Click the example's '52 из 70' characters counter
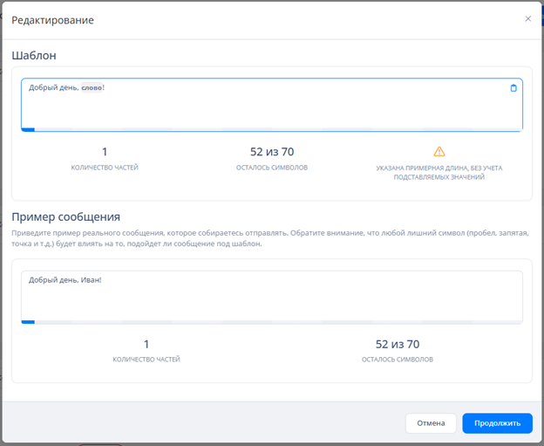The width and height of the screenshot is (544, 446). coord(397,344)
